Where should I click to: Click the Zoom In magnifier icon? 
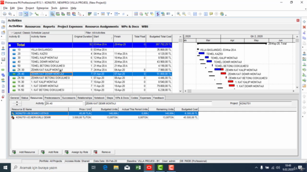coord(178,14)
